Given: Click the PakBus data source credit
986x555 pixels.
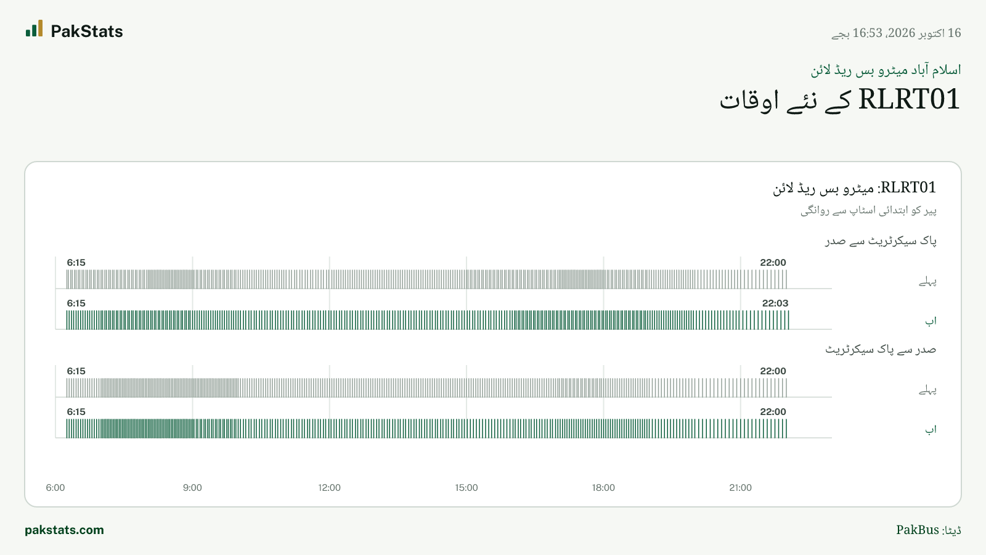Looking at the screenshot, I should pyautogui.click(x=929, y=530).
